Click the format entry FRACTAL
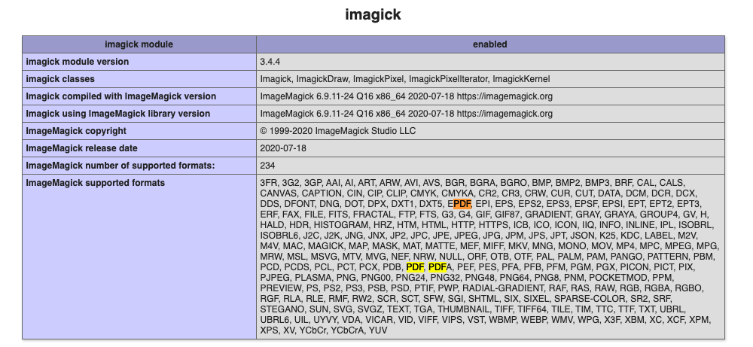The image size is (753, 347). click(372, 214)
